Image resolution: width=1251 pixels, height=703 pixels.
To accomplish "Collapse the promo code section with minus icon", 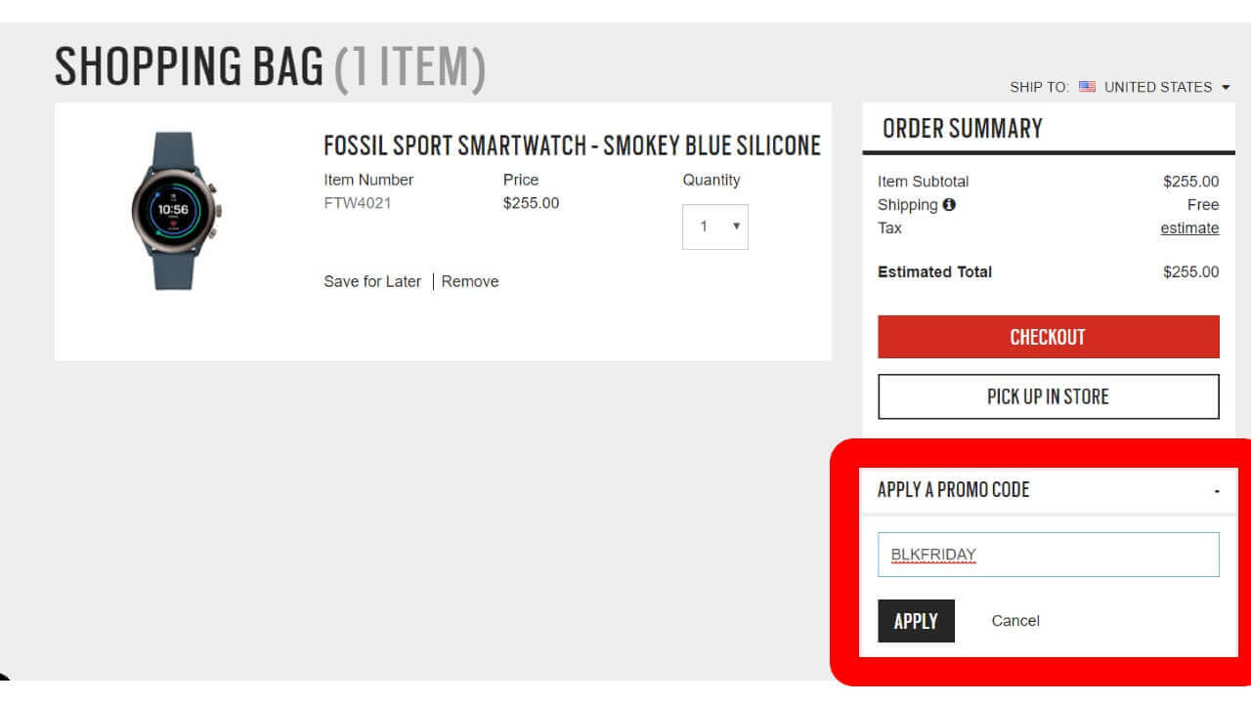I will click(1217, 491).
